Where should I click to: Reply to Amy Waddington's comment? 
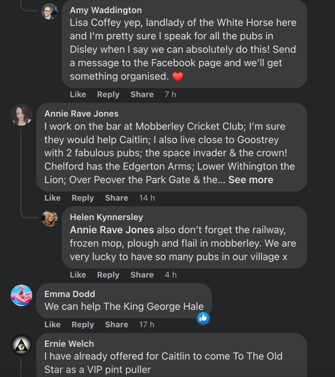click(x=108, y=94)
